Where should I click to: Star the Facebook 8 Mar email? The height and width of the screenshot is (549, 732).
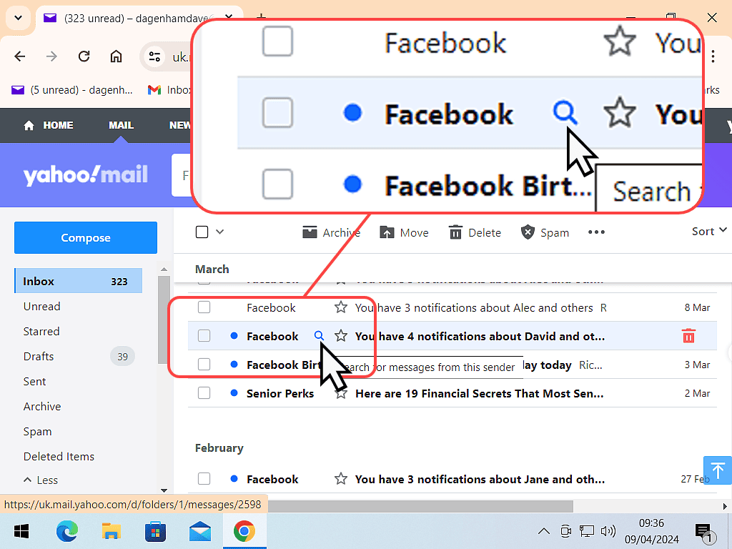[341, 307]
